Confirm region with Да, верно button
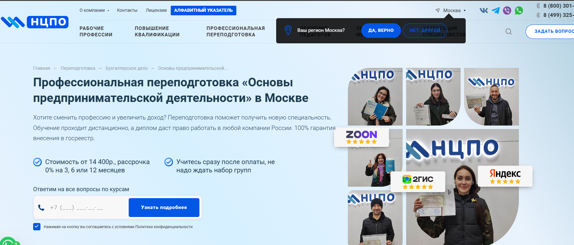The width and height of the screenshot is (574, 245). [x=381, y=31]
